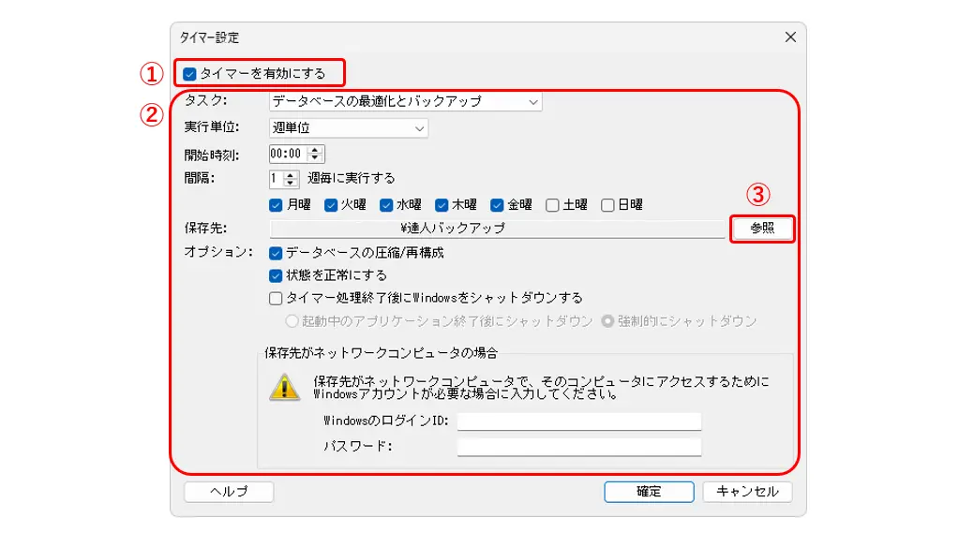
Task: Decrease 開始時刻 with the down arrow
Action: click(x=316, y=157)
